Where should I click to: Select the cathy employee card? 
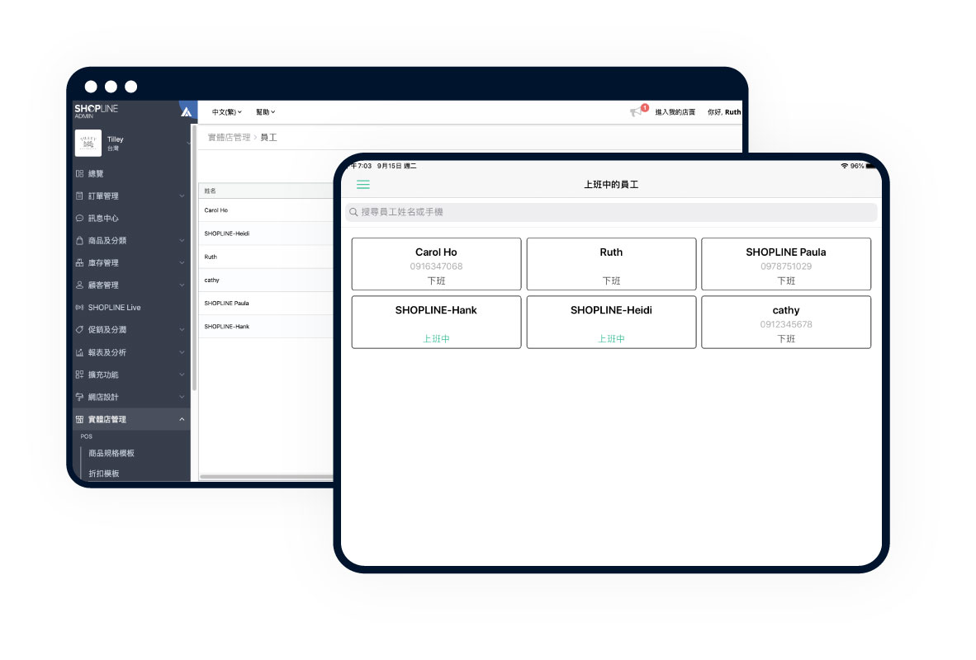coord(786,323)
